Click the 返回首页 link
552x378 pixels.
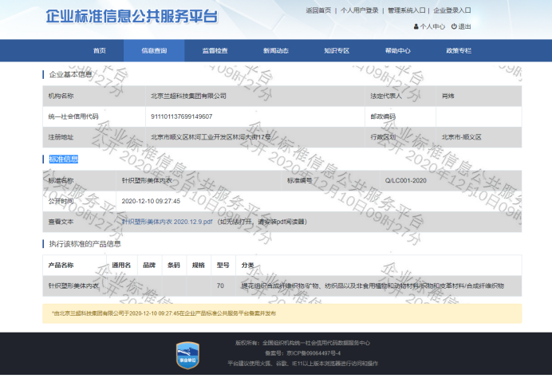coord(318,10)
